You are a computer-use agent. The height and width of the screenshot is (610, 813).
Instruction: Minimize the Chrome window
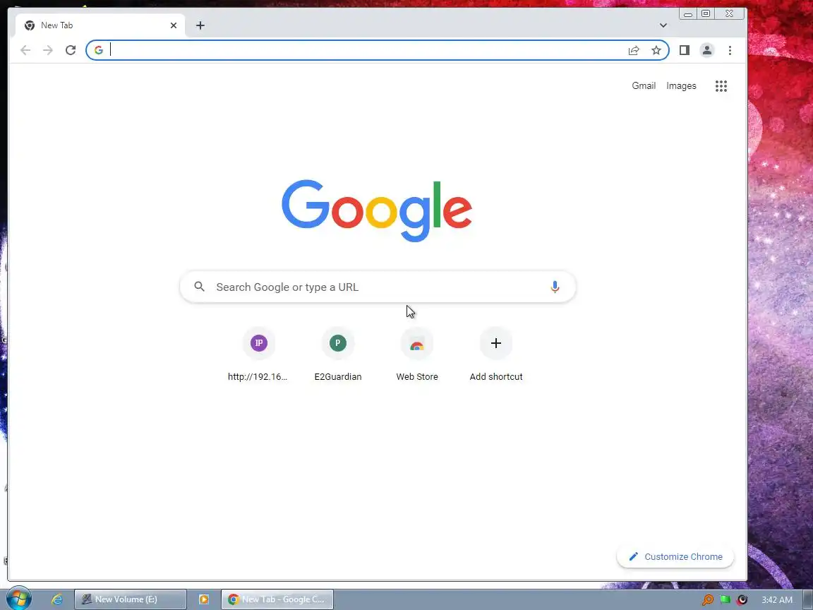(x=688, y=14)
